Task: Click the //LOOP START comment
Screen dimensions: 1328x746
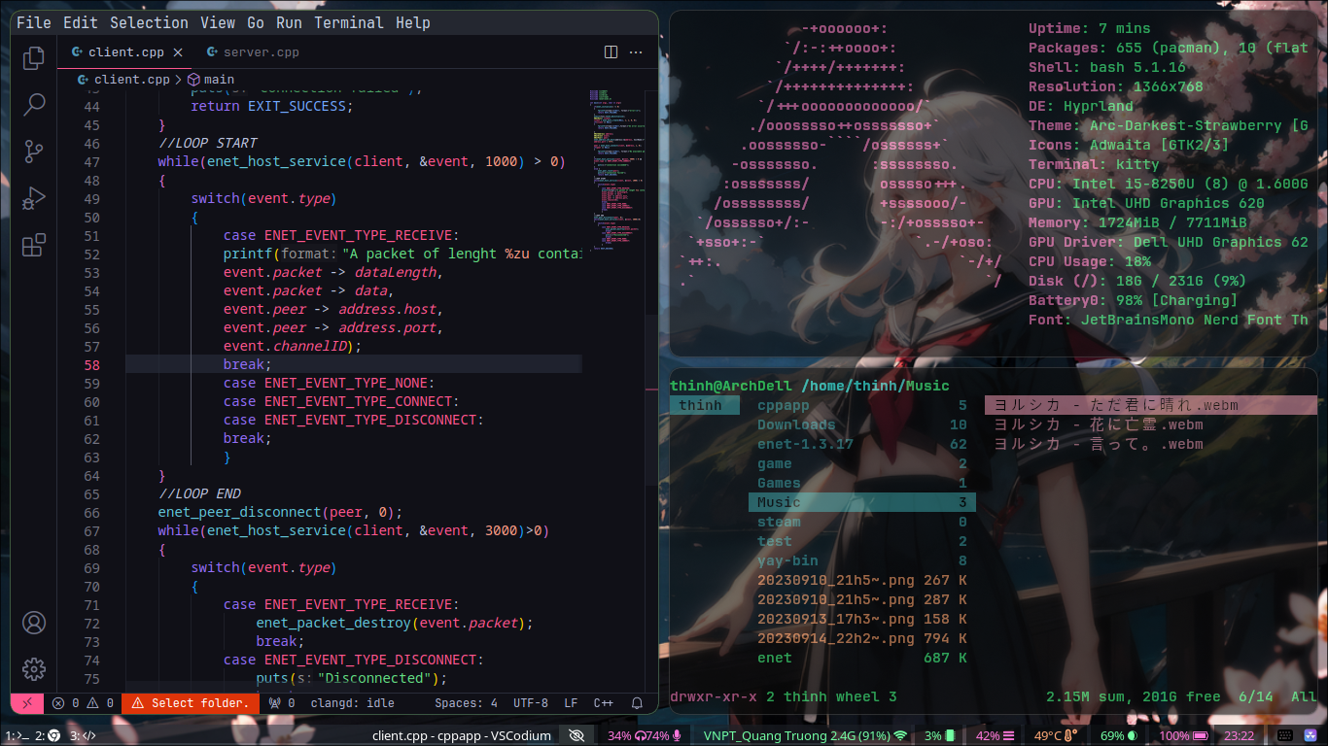Action: click(207, 143)
